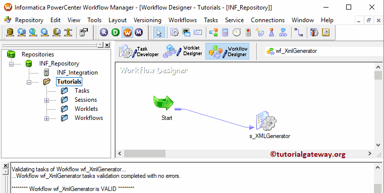Click the fifth repository toolbar database icon
Image resolution: width=384 pixels, height=193 pixels.
click(57, 32)
